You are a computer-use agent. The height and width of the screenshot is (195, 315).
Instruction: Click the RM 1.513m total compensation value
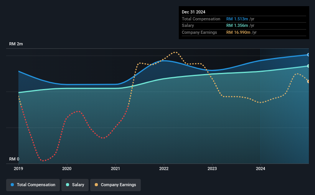coord(237,19)
